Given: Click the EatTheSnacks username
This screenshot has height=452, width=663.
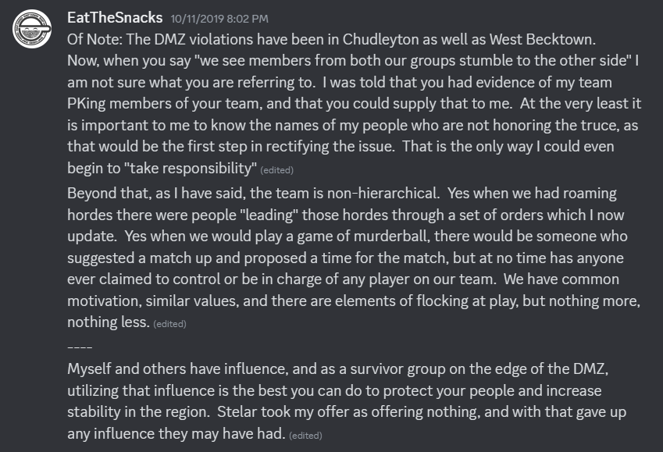Looking at the screenshot, I should 115,18.
